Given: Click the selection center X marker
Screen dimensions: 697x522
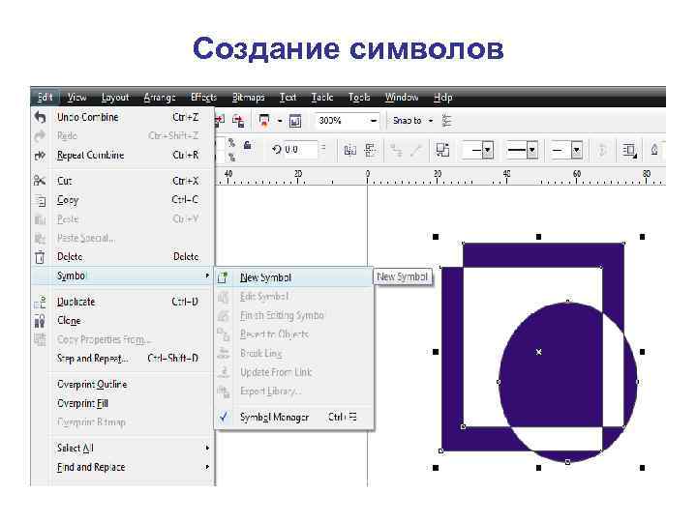Looking at the screenshot, I should 539,352.
